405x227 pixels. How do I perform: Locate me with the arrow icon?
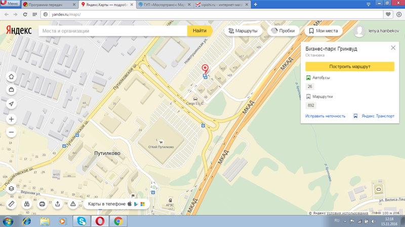pos(11,104)
